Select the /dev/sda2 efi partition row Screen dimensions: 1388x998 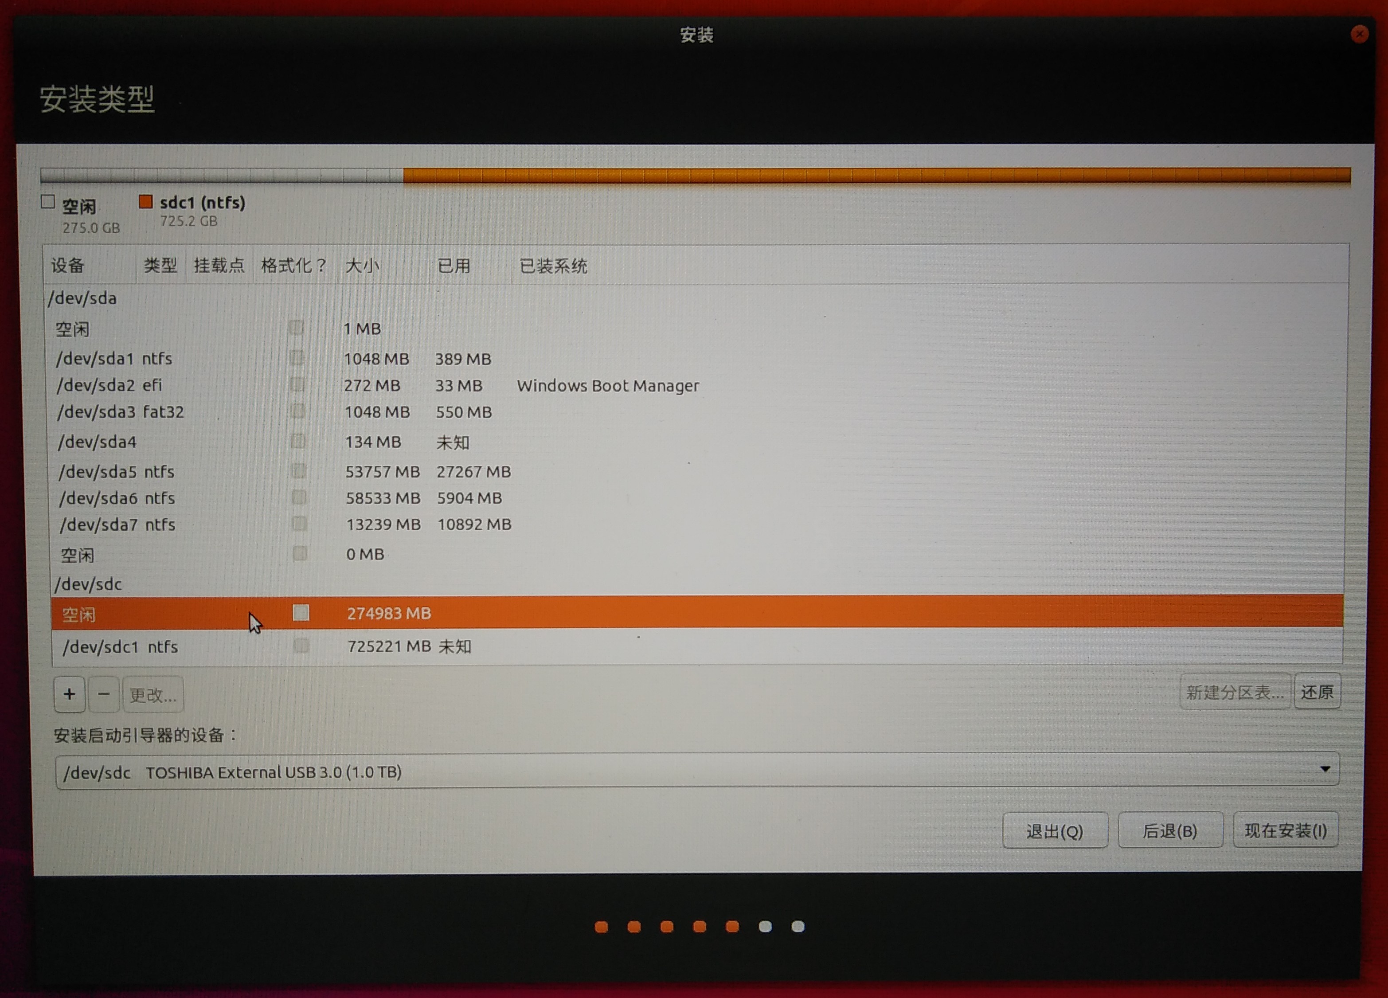click(110, 385)
